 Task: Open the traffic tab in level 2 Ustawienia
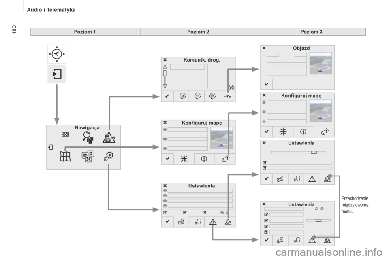point(228,222)
